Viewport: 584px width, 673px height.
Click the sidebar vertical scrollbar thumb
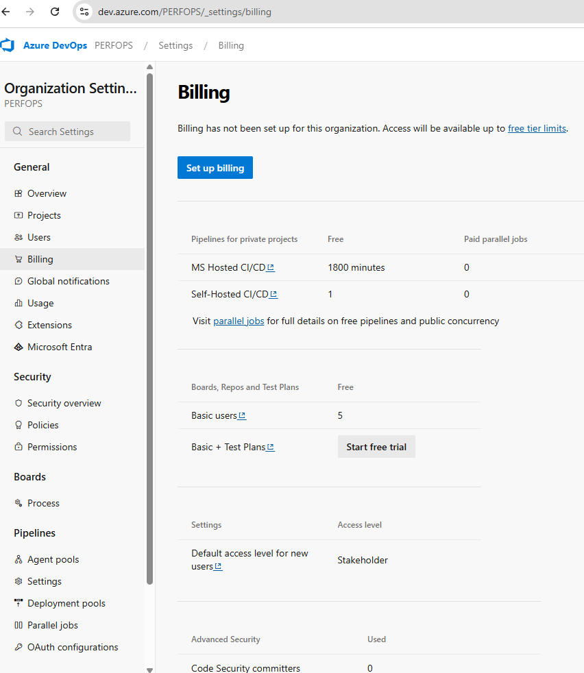coord(149,329)
